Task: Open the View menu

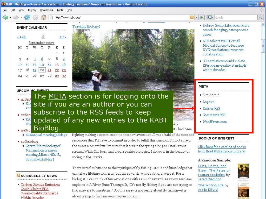Action: tap(21, 10)
